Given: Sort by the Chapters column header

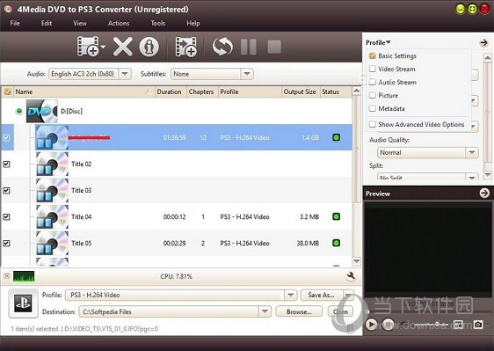Looking at the screenshot, I should tap(201, 91).
